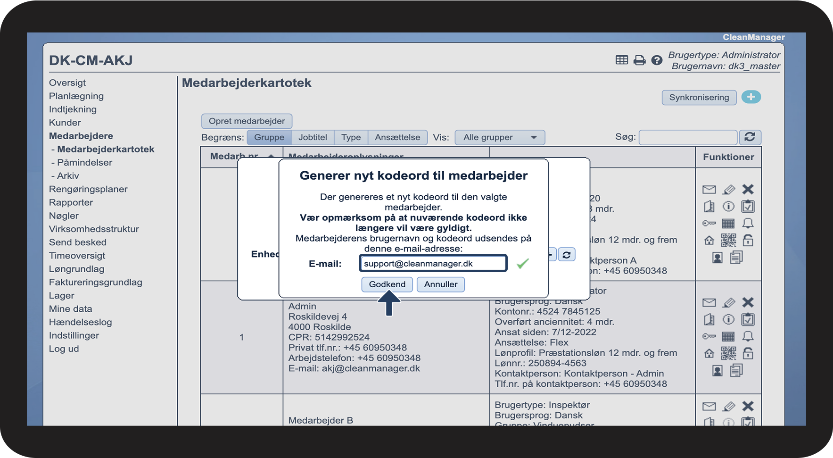This screenshot has height=458, width=833.
Task: Click the E-mail field in the dialog
Action: (x=433, y=263)
